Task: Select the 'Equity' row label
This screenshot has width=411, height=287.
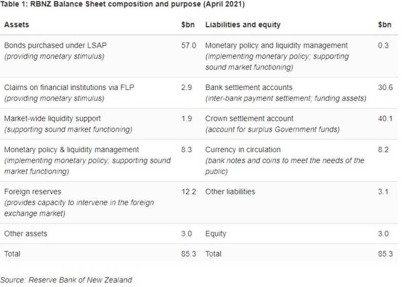Action: [x=216, y=234]
